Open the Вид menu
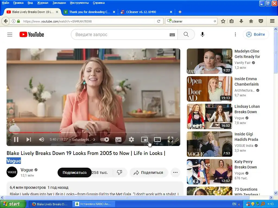The height and width of the screenshot is (208, 278). pos(30,3)
